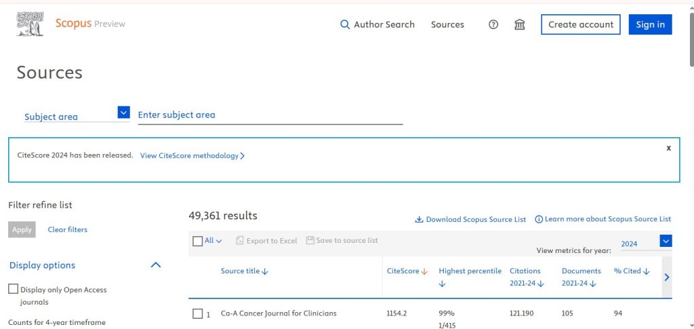Click the Download Scopus Source List icon
The height and width of the screenshot is (329, 694).
coord(420,219)
